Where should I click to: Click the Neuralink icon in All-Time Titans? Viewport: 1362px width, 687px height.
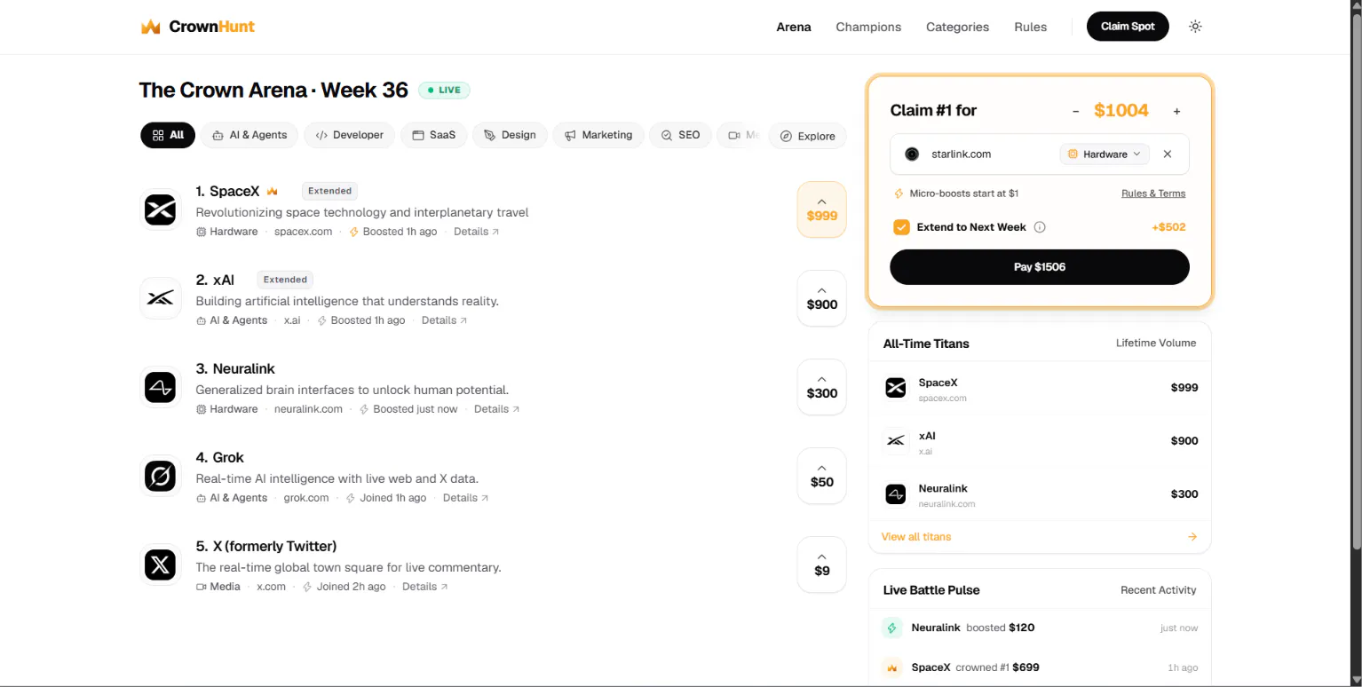click(x=896, y=494)
